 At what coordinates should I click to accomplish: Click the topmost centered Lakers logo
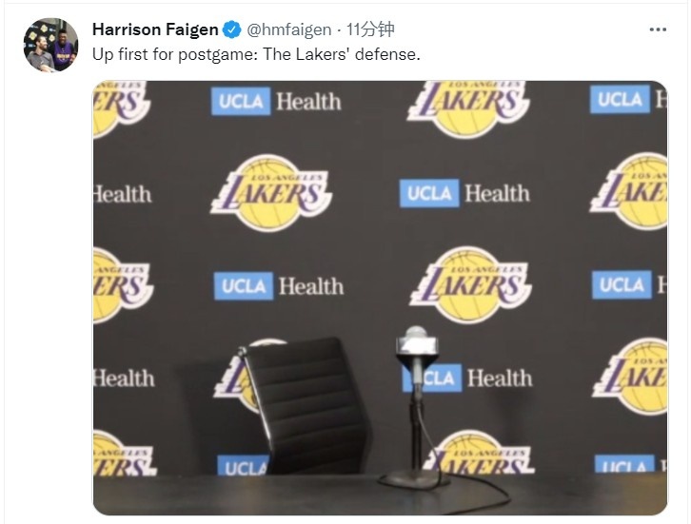(x=468, y=108)
